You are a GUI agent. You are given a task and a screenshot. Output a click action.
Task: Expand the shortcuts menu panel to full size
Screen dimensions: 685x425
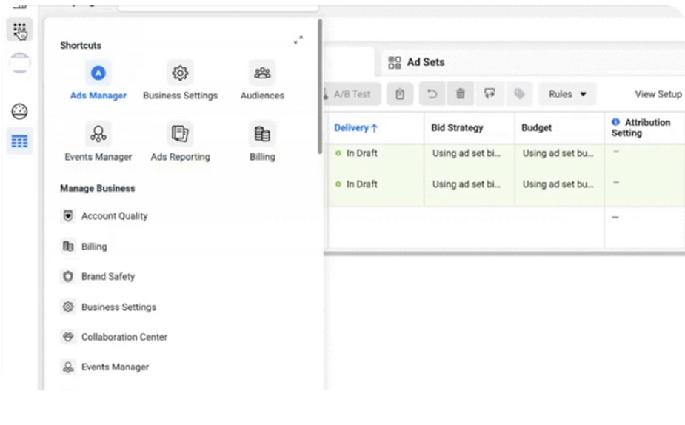[x=298, y=40]
